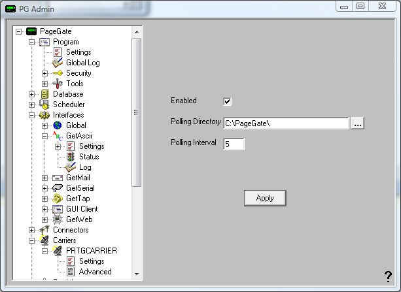Click the Database cabinet icon

(44, 94)
